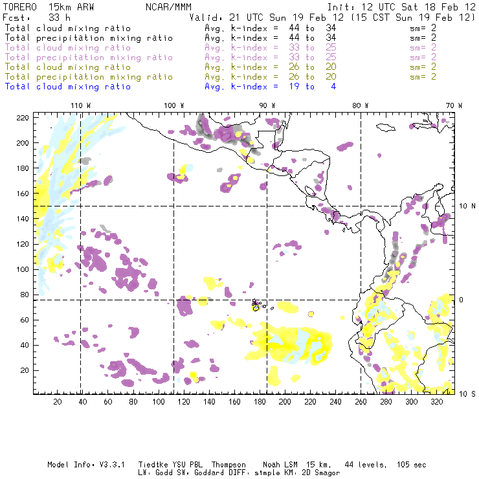479x479 pixels.
Task: Click purple 'Total precipitation mixing ratio' legend line
Action: [89, 58]
